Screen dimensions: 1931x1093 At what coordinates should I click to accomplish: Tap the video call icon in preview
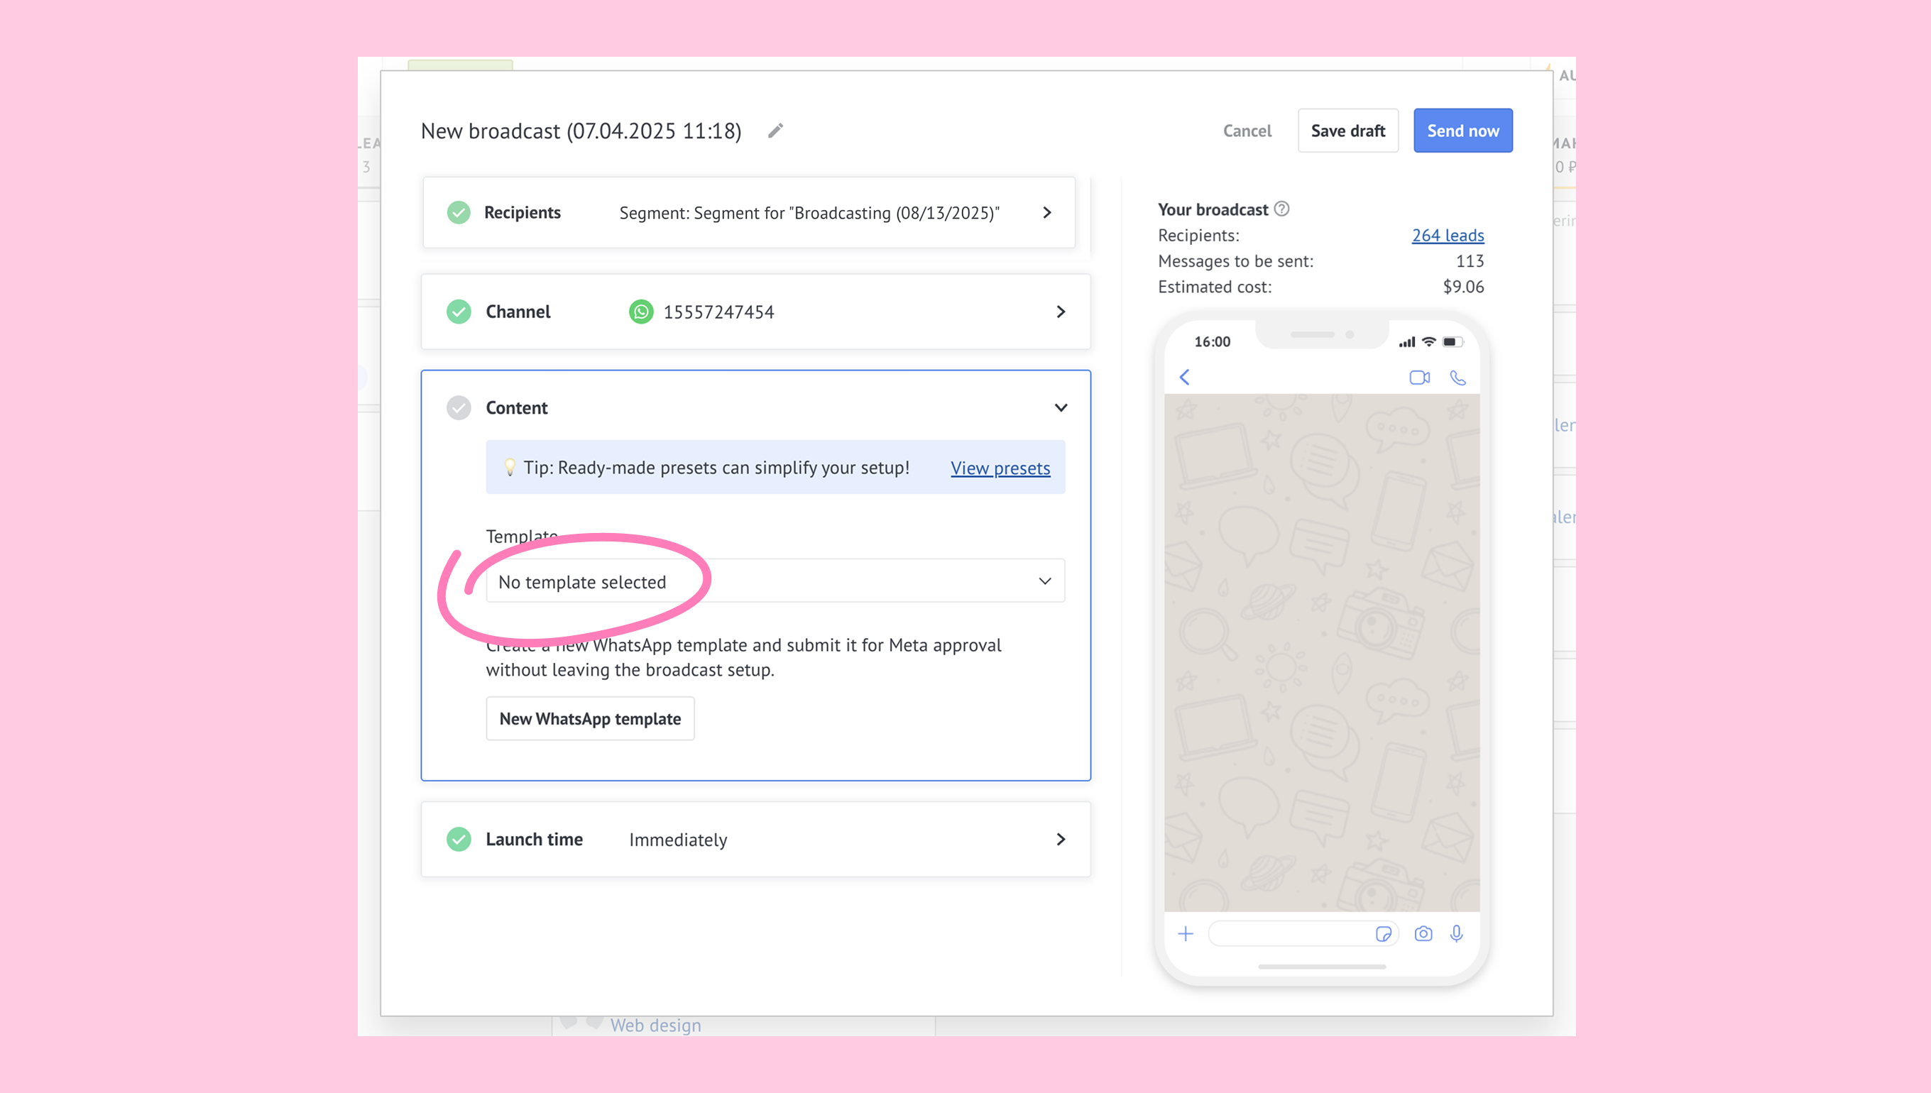click(1419, 378)
